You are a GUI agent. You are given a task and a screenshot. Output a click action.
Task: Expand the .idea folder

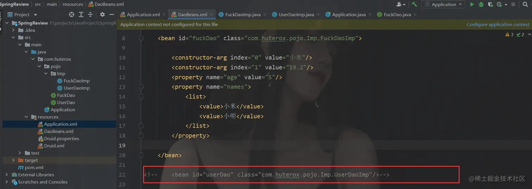[x=13, y=30]
